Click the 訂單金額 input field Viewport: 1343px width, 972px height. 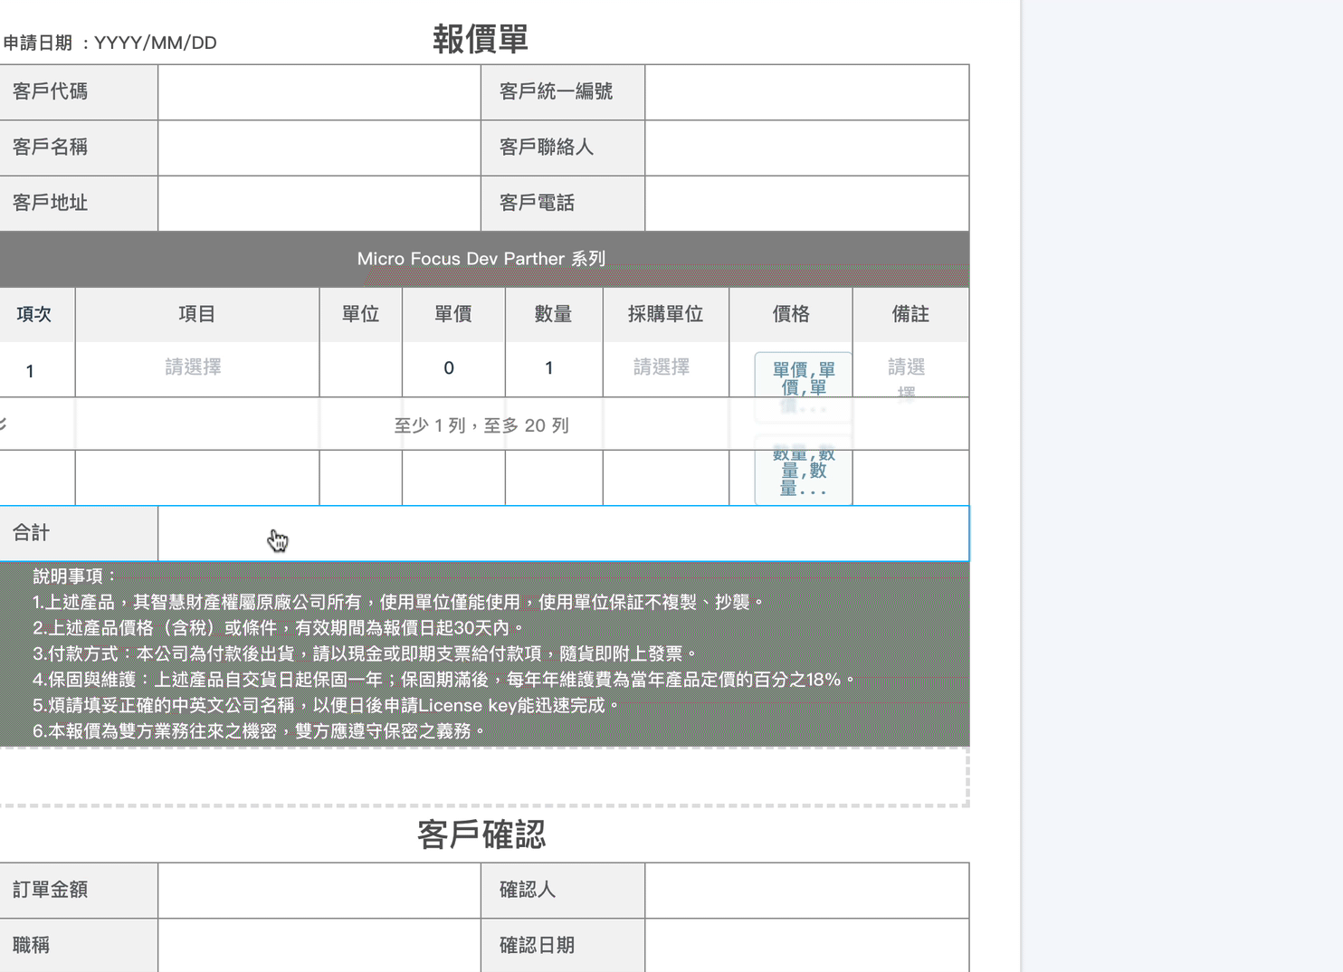point(319,891)
